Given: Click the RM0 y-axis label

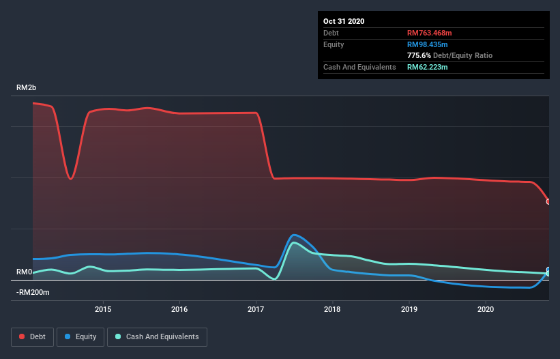Looking at the screenshot, I should tap(25, 272).
